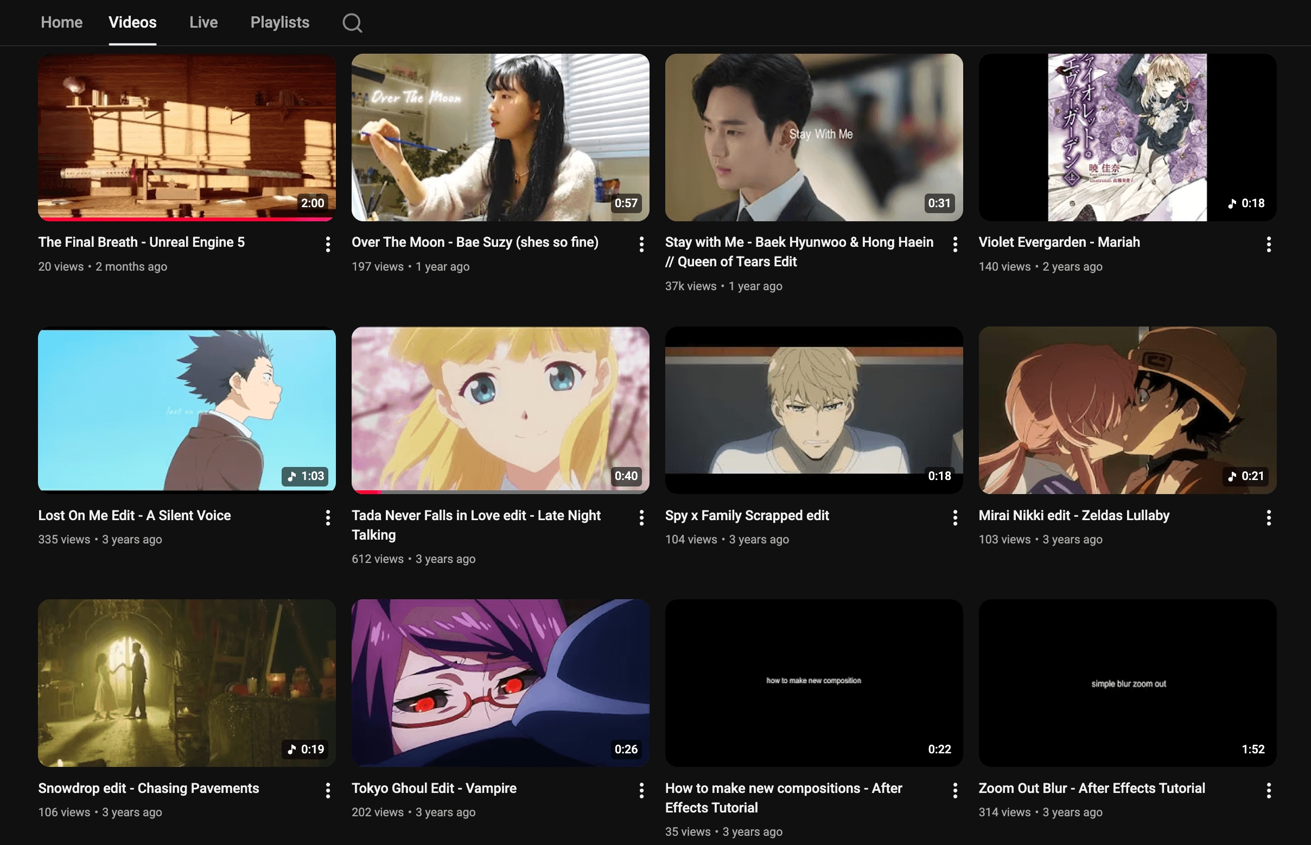This screenshot has width=1311, height=845.
Task: Open options for Zoom Out Blur tutorial
Action: pos(1268,791)
